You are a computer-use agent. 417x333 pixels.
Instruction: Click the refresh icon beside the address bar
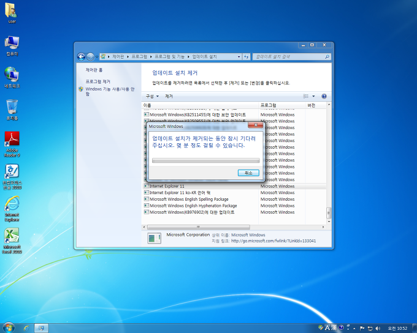click(247, 56)
